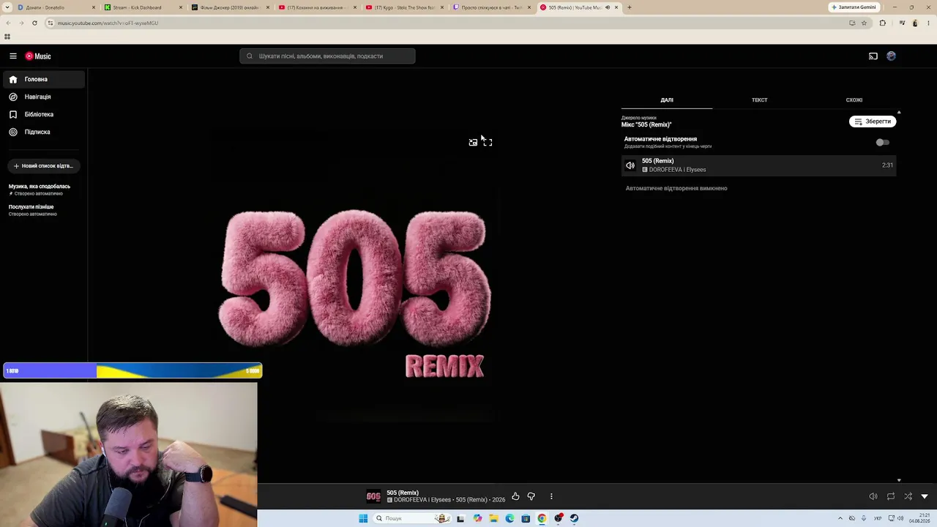Click the player bar volume icon
937x527 pixels.
873,496
